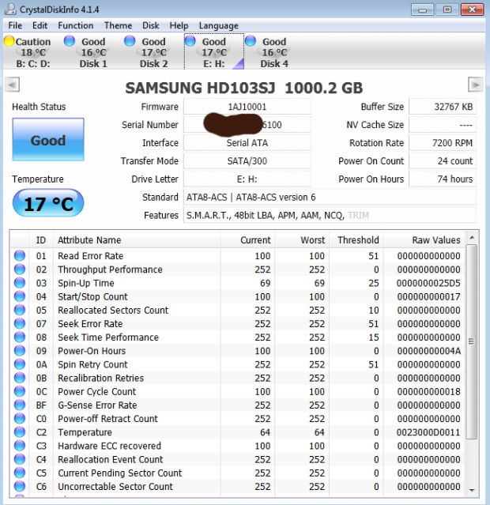Open the Help menu

(x=179, y=25)
